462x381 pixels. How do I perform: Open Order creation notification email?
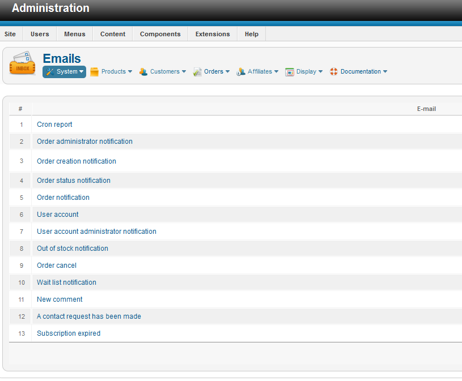tap(77, 161)
